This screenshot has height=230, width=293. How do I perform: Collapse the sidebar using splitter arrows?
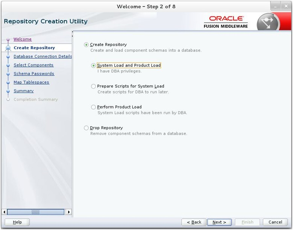click(72, 34)
